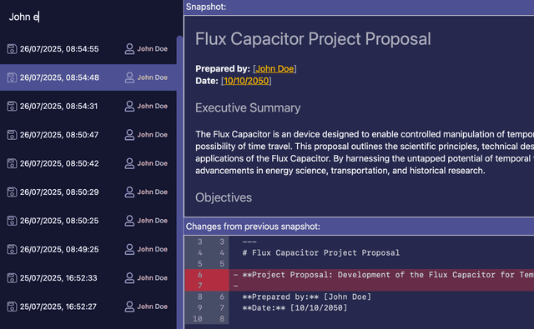The width and height of the screenshot is (534, 329).
Task: Click the Objectives heading in snapshot
Action: (224, 197)
